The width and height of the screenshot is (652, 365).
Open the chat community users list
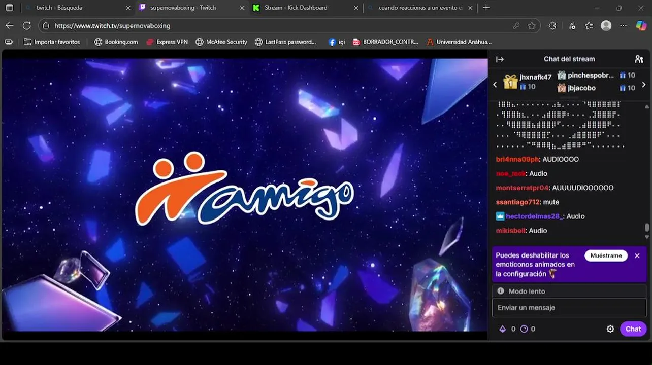639,59
